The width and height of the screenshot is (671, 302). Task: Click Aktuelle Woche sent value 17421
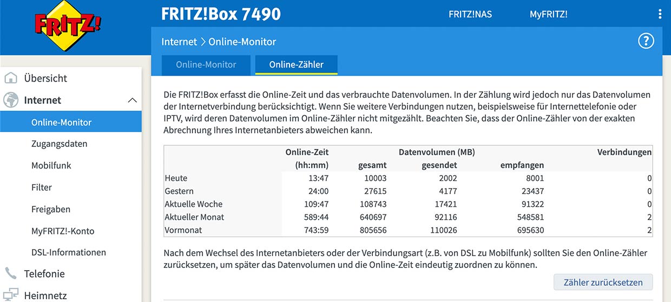[x=446, y=204]
